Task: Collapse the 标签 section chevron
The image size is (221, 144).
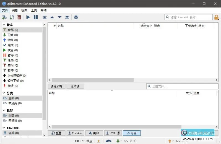Action: (4, 111)
